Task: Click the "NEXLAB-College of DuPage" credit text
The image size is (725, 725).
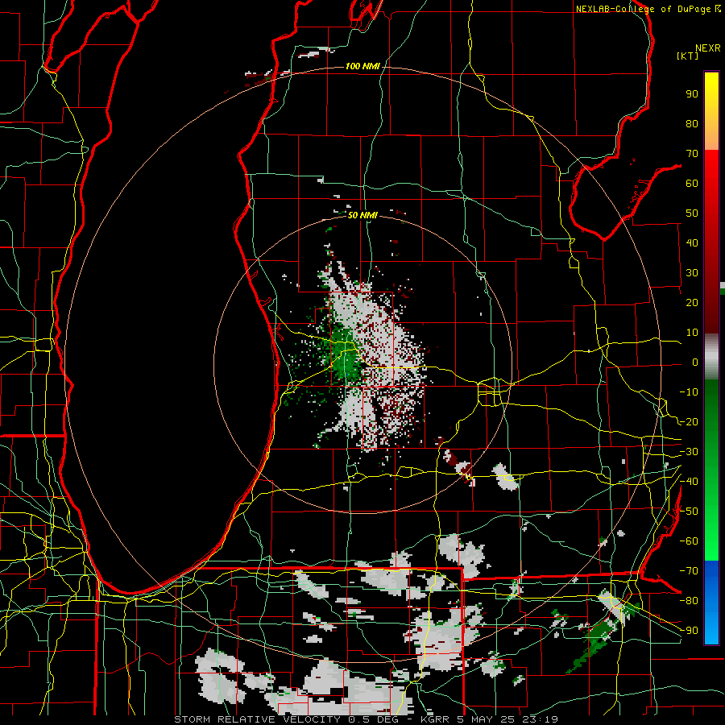Action: [644, 9]
